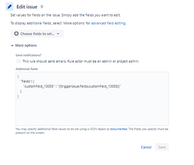Delete this action with the trash icon
Screen dimensions: 194x165
pos(42,6)
